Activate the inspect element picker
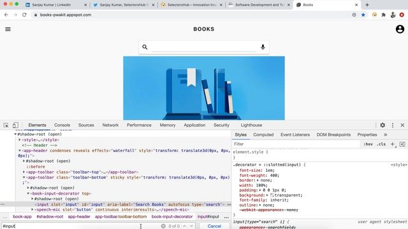Viewport: 408px width, 229px height. coord(6,125)
